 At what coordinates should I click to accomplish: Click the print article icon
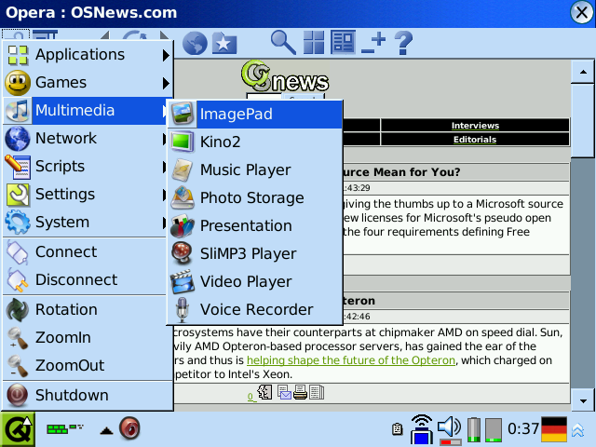[300, 393]
